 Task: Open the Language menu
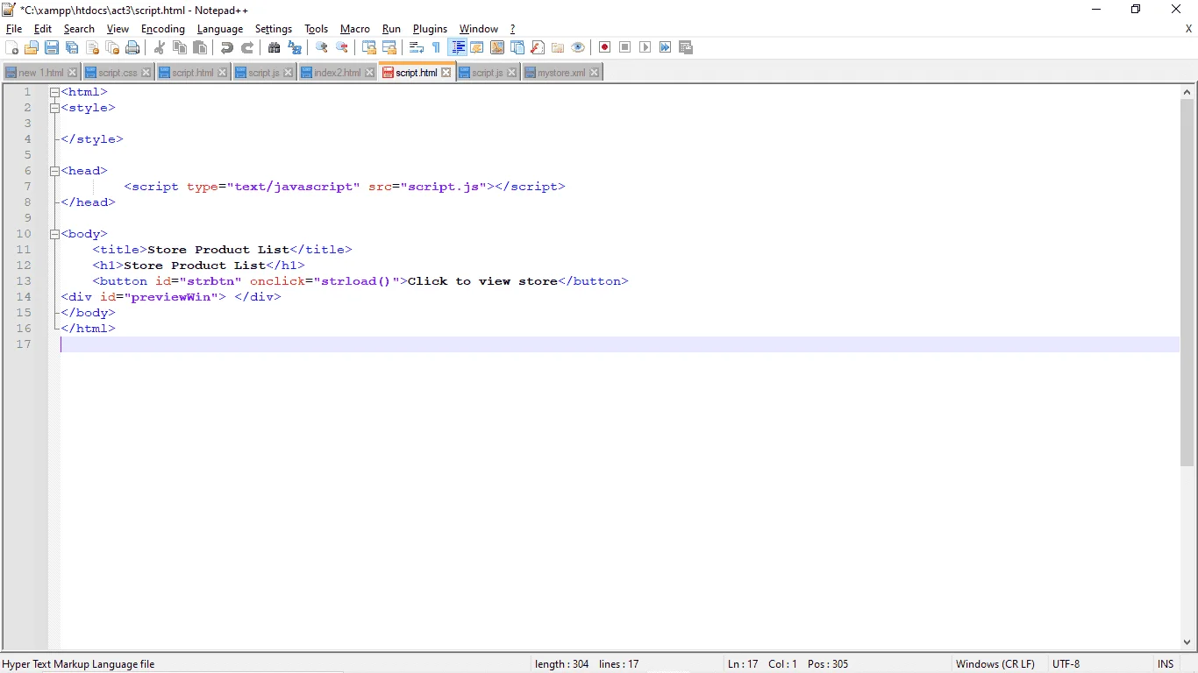(220, 29)
